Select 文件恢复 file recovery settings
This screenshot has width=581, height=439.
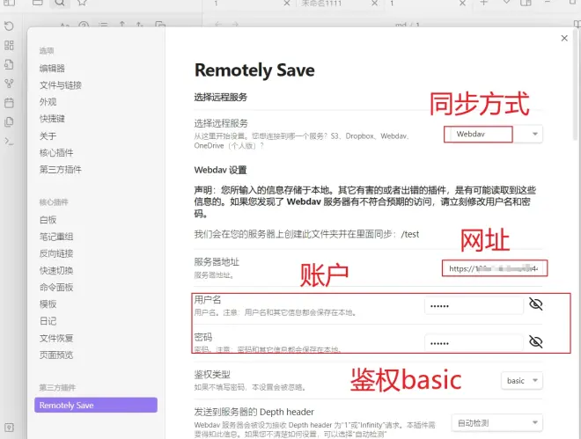[x=56, y=338]
